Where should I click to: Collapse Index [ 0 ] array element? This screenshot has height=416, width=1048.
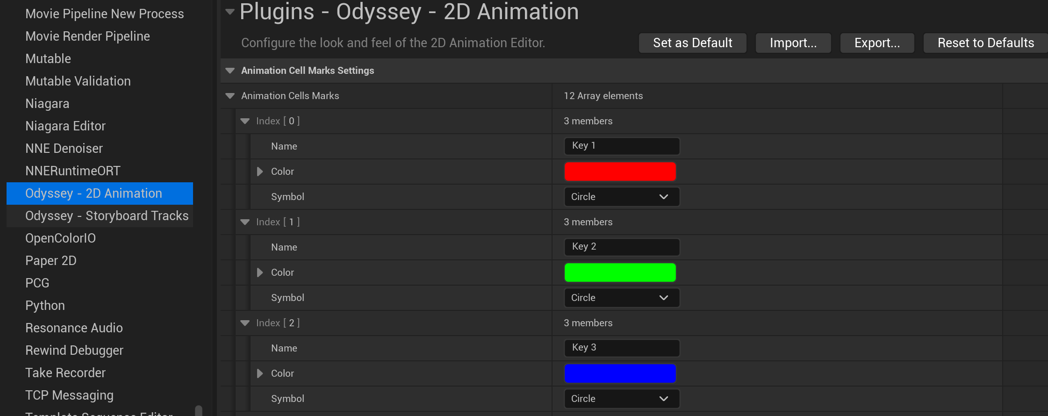pyautogui.click(x=245, y=121)
